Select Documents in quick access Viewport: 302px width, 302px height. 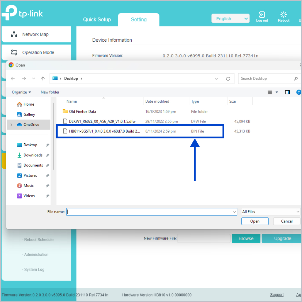[x=33, y=165]
